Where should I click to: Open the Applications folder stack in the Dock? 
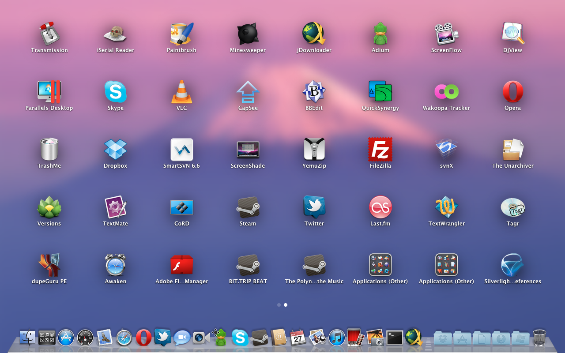[x=462, y=338]
